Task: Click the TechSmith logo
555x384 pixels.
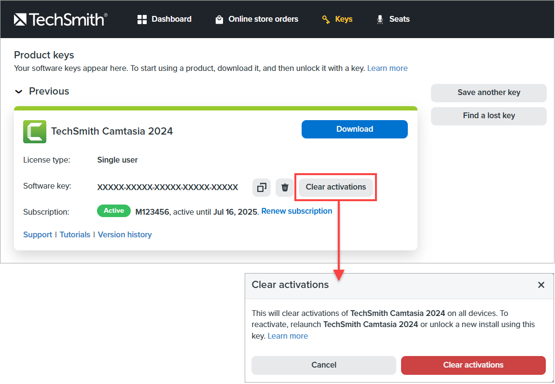Action: [60, 19]
